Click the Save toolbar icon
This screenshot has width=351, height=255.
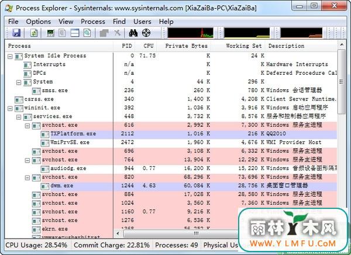pyautogui.click(x=16, y=33)
